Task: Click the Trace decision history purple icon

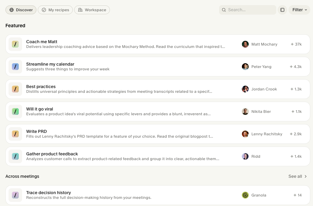Action: 15,195
